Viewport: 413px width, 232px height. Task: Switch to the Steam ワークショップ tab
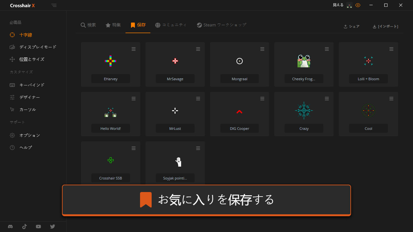tap(221, 25)
